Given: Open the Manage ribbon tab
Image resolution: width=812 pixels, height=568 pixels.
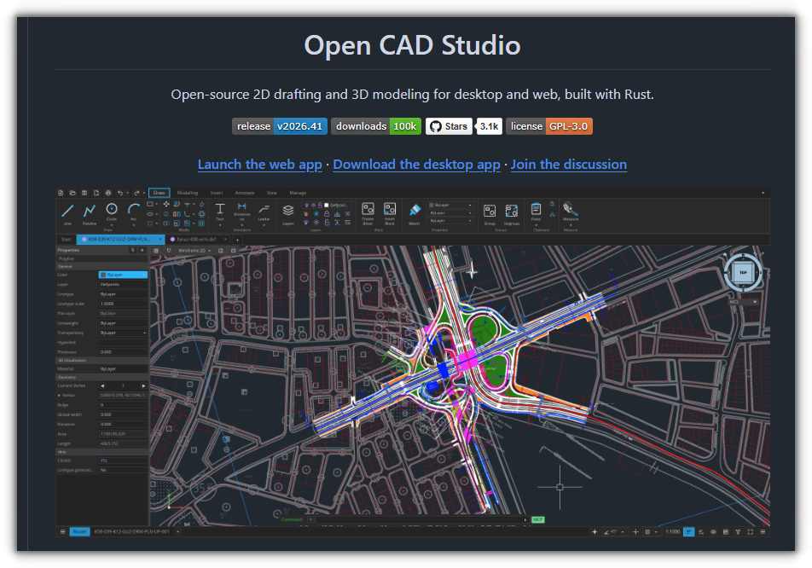Looking at the screenshot, I should [297, 193].
